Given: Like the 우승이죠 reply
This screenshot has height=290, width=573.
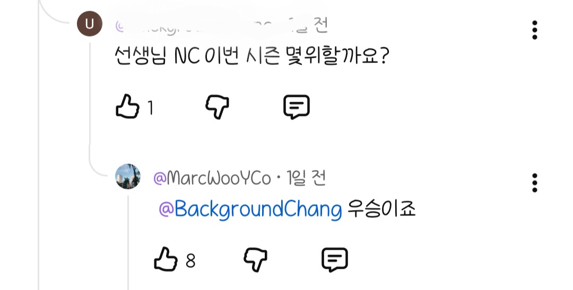Looking at the screenshot, I should 166,259.
